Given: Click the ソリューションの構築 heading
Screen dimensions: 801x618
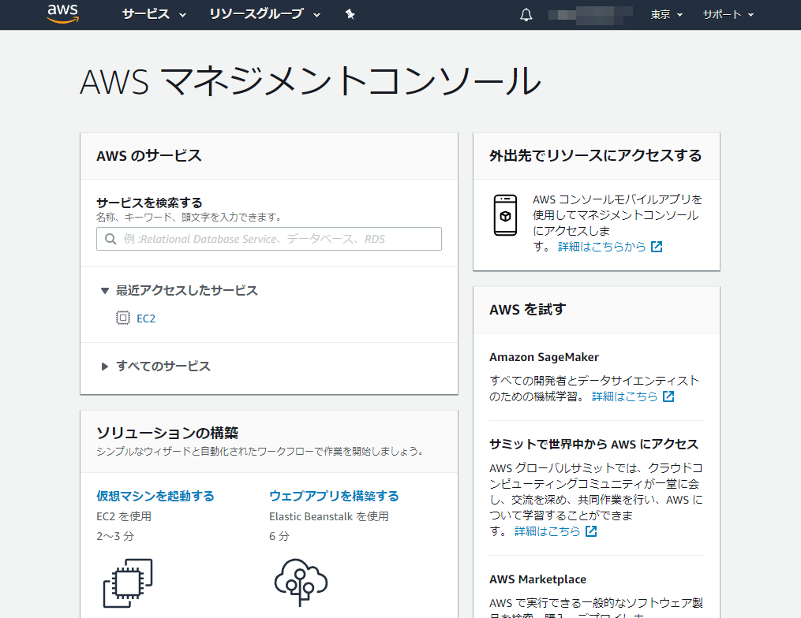Looking at the screenshot, I should click(x=167, y=433).
